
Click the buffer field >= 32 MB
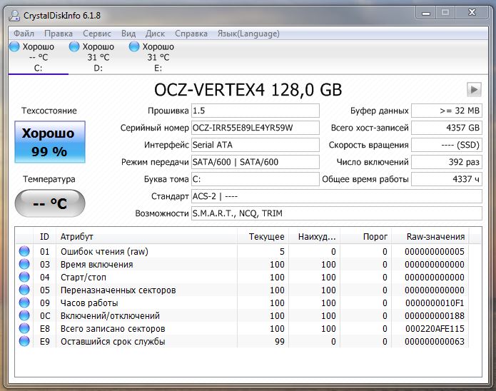point(447,111)
